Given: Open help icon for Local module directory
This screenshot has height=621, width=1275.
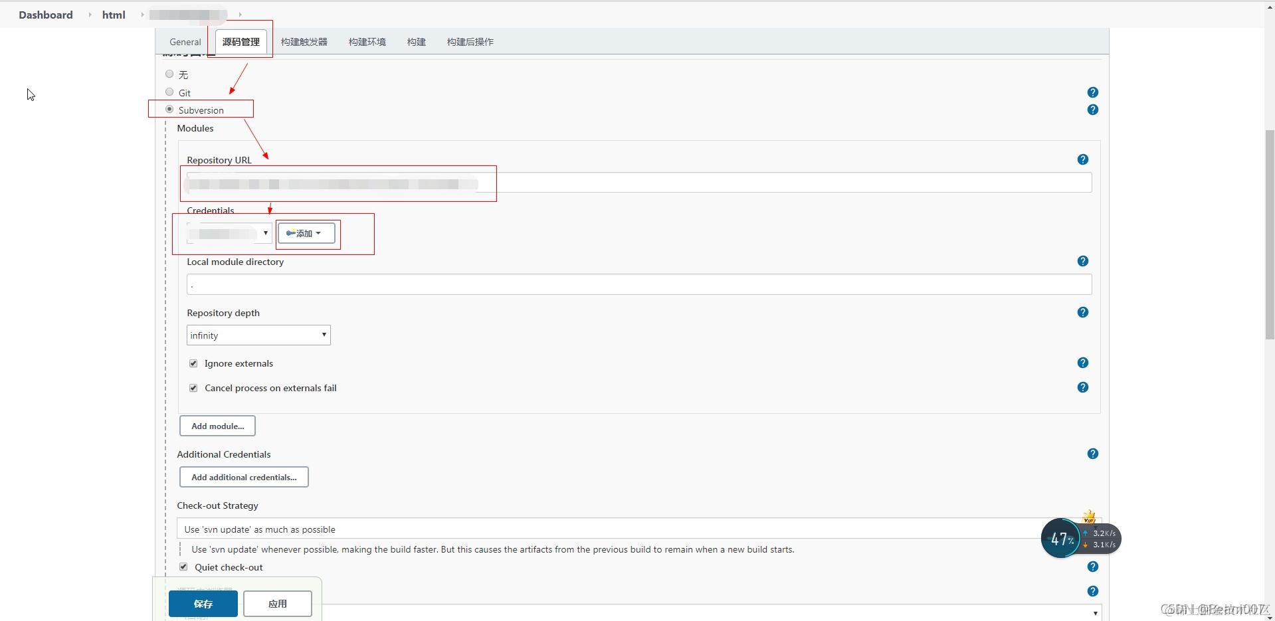Looking at the screenshot, I should (1082, 261).
